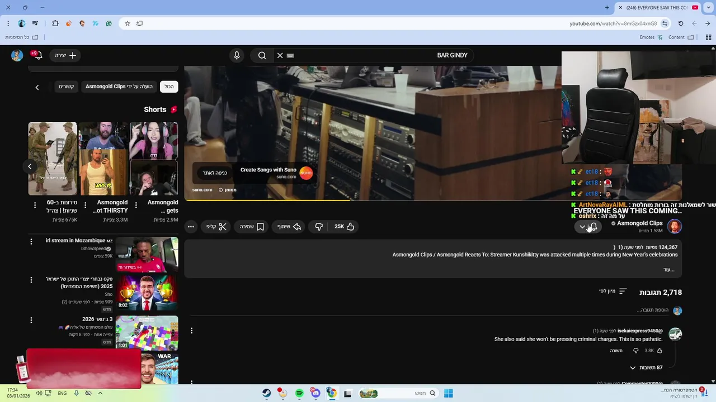Click the youtube.com address bar URL
Screen dimensions: 716x402
613,23
